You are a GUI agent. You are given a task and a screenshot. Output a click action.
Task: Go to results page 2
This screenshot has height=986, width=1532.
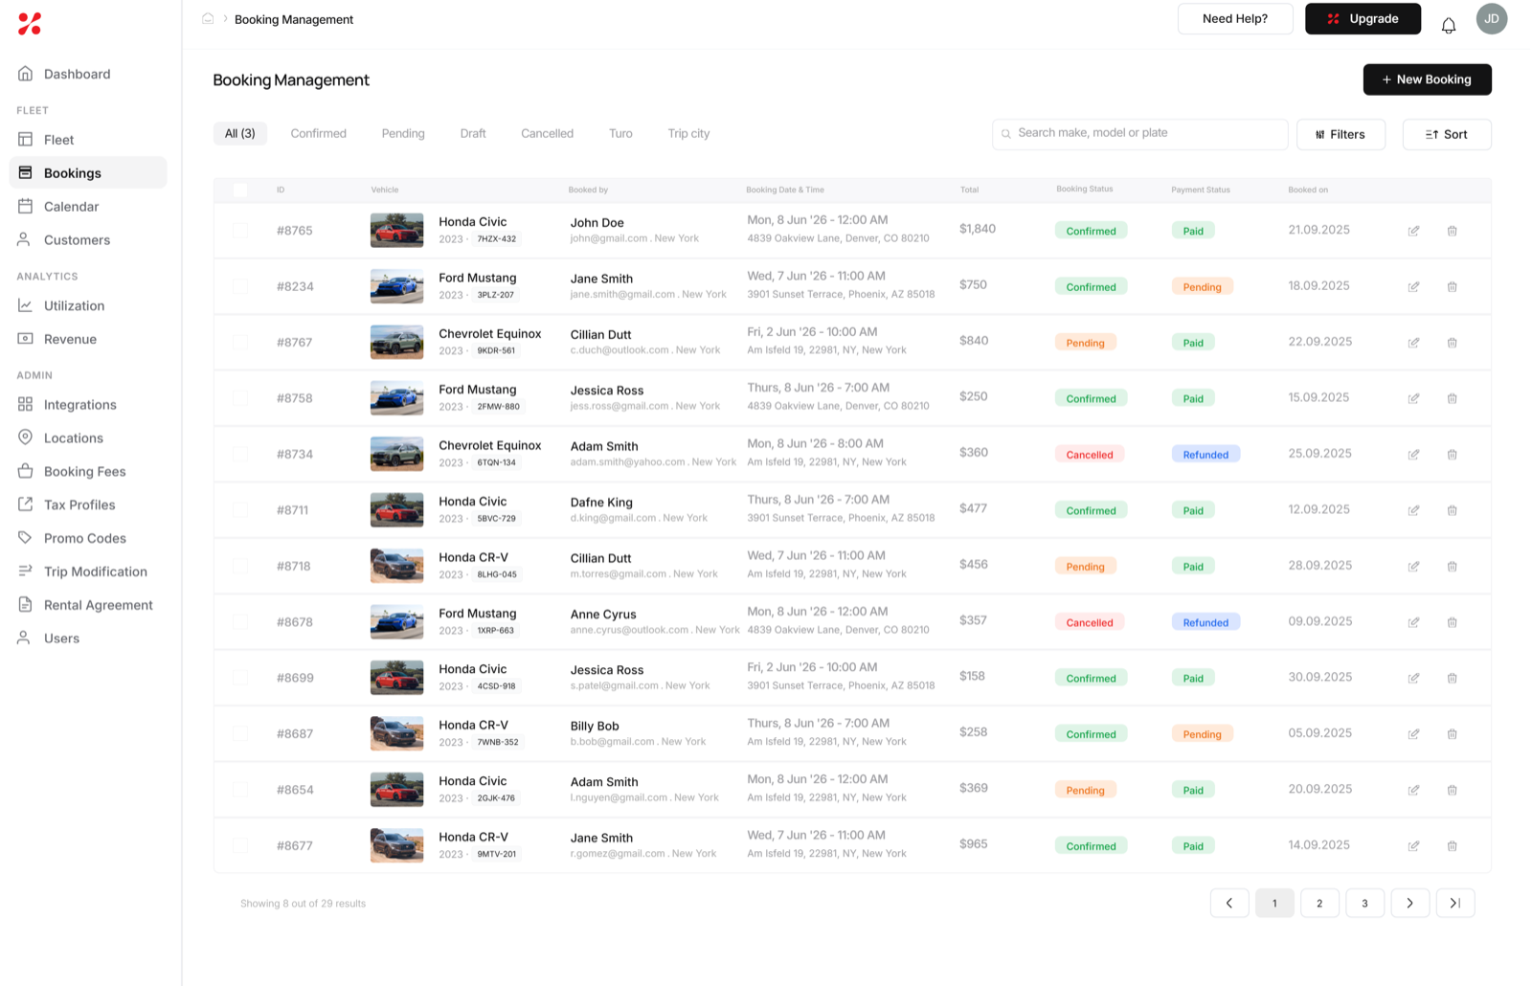tap(1319, 903)
